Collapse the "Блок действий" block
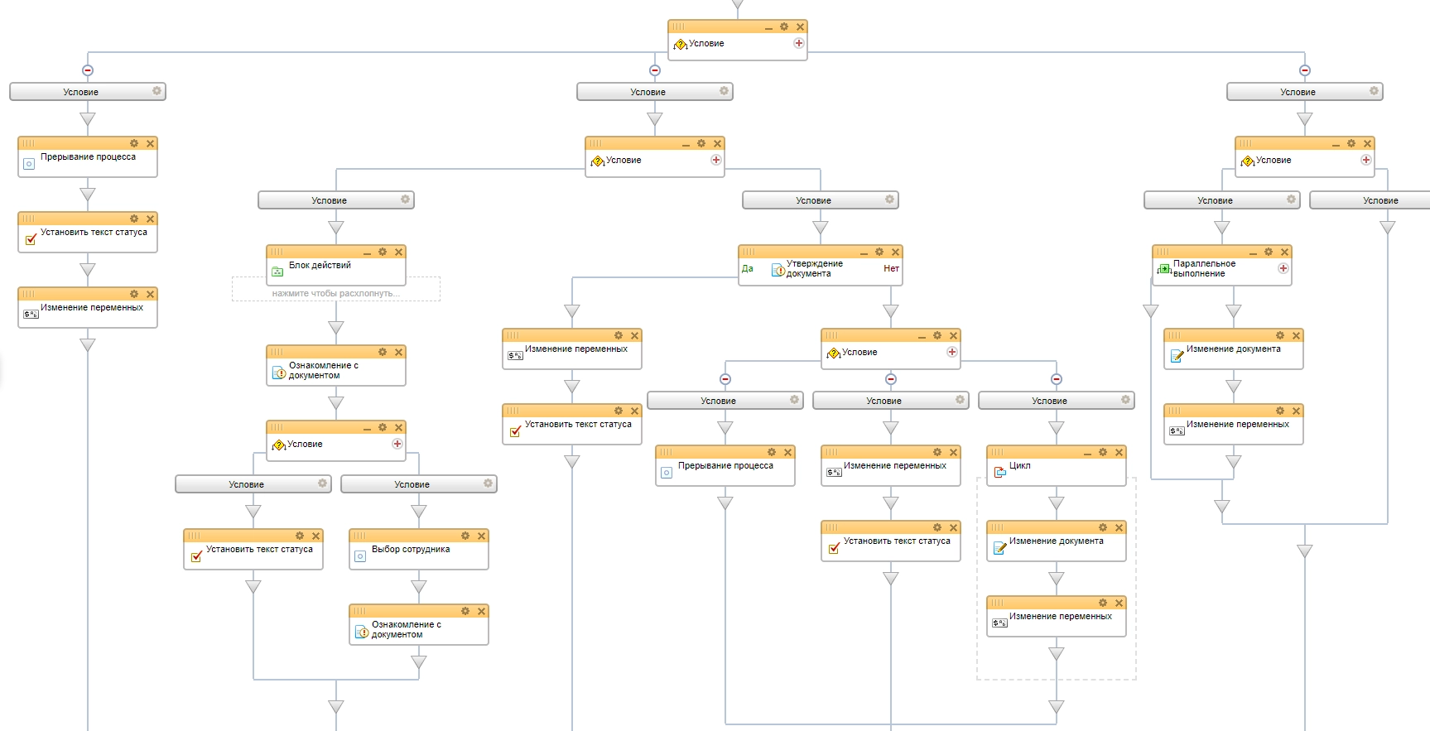This screenshot has width=1430, height=731. [367, 252]
